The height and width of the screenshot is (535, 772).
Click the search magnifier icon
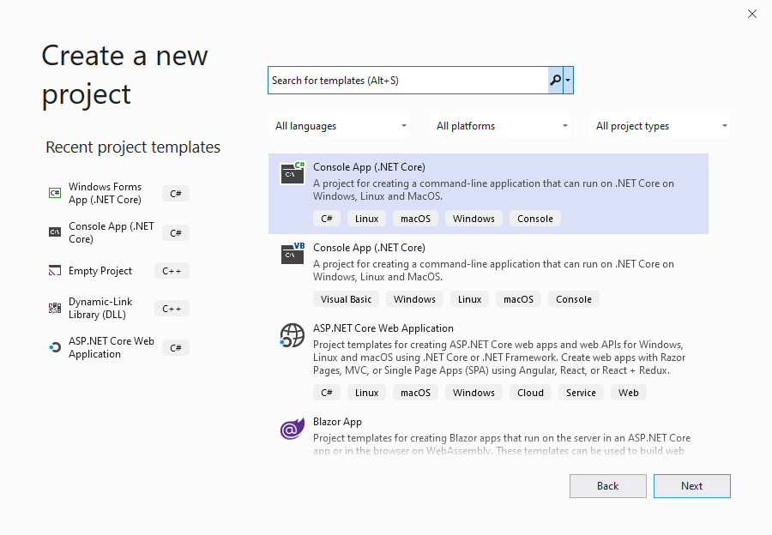[555, 81]
